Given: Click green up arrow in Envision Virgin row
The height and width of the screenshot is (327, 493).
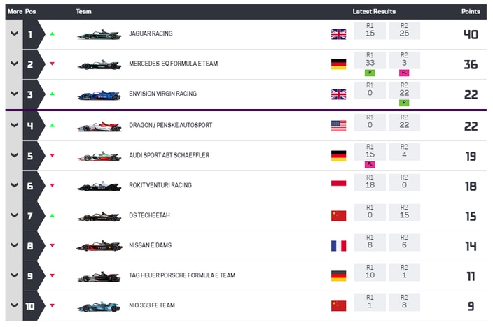Looking at the screenshot, I should (x=53, y=94).
